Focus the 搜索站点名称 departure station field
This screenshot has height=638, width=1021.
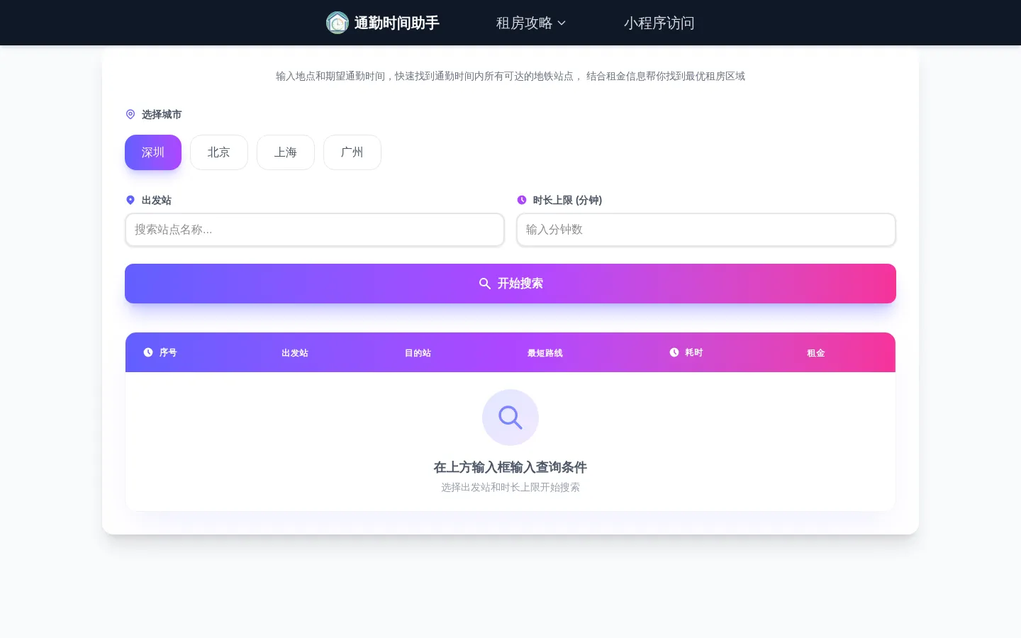click(x=315, y=230)
